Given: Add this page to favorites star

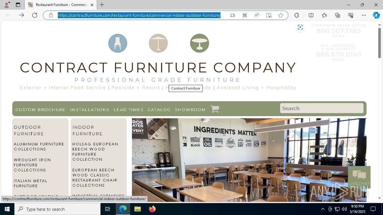Looking at the screenshot, I should tap(281, 15).
